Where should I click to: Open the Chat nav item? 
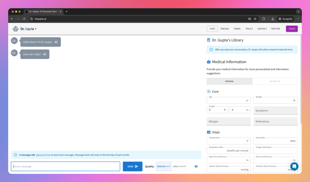click(x=212, y=29)
